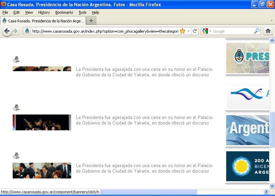Open the dark map photo thumbnail
This screenshot has width=275, height=196.
(42, 122)
